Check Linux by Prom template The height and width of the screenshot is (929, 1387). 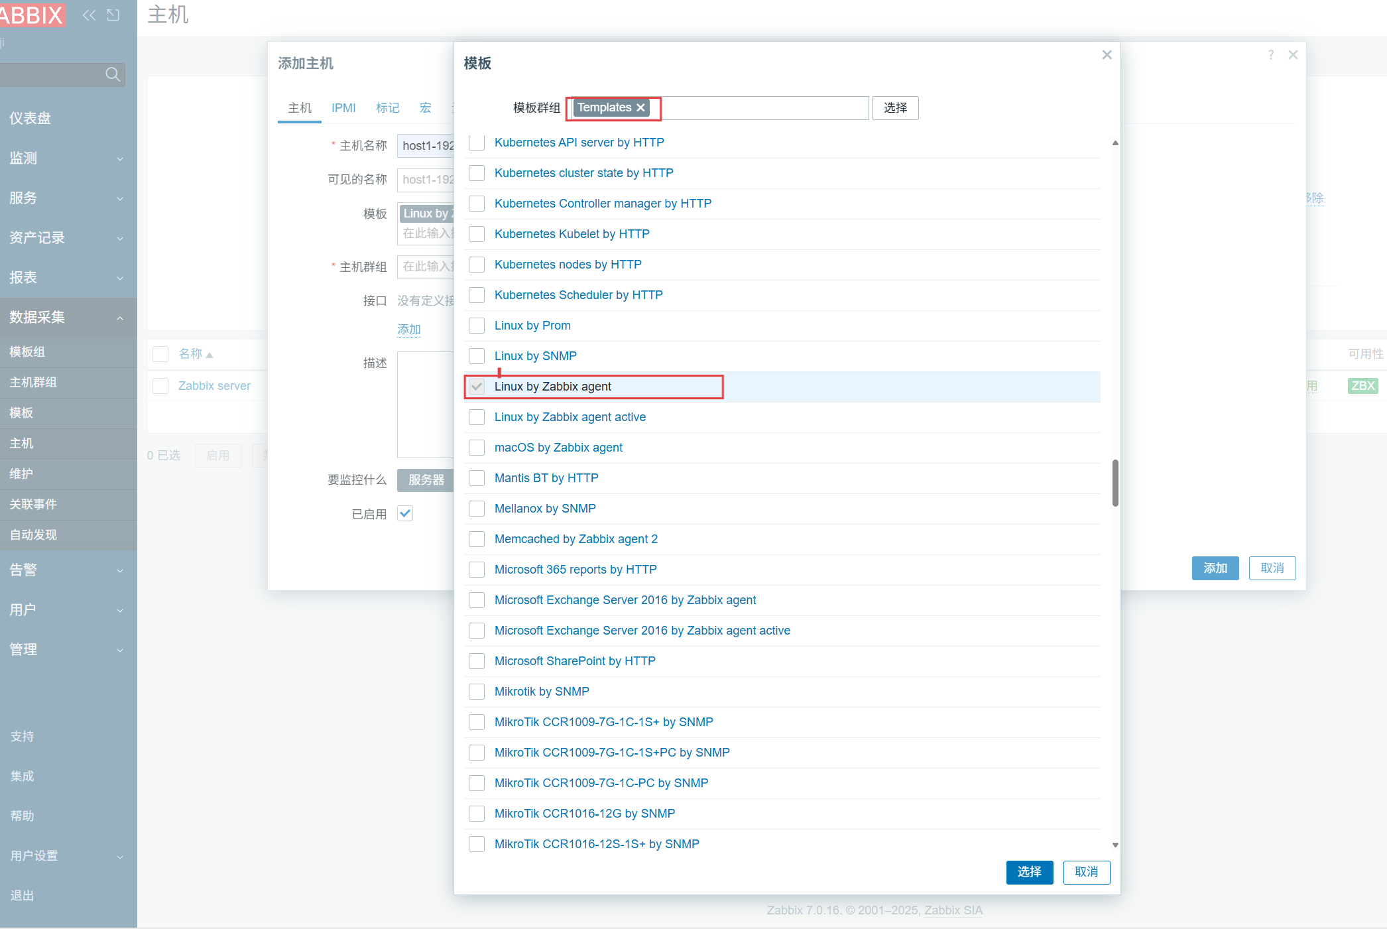(x=477, y=326)
